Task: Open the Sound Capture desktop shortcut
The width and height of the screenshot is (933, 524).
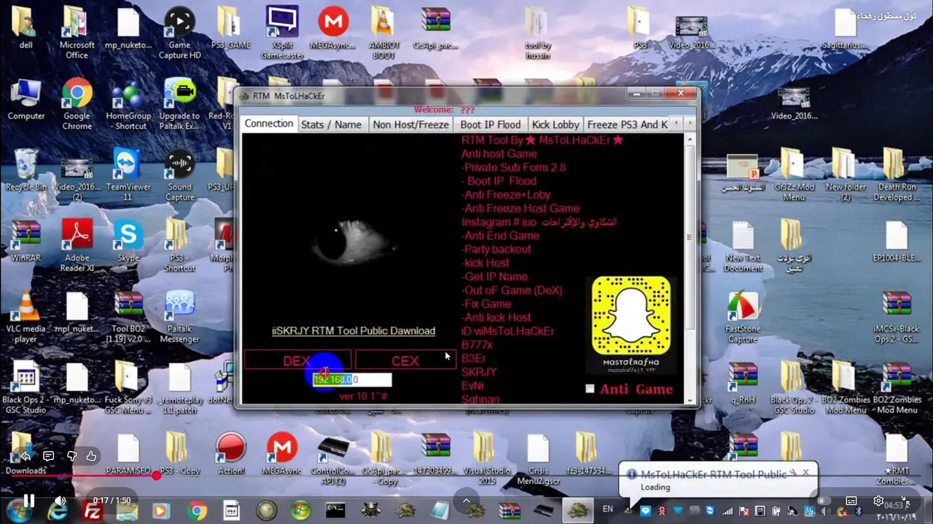Action: (x=179, y=175)
